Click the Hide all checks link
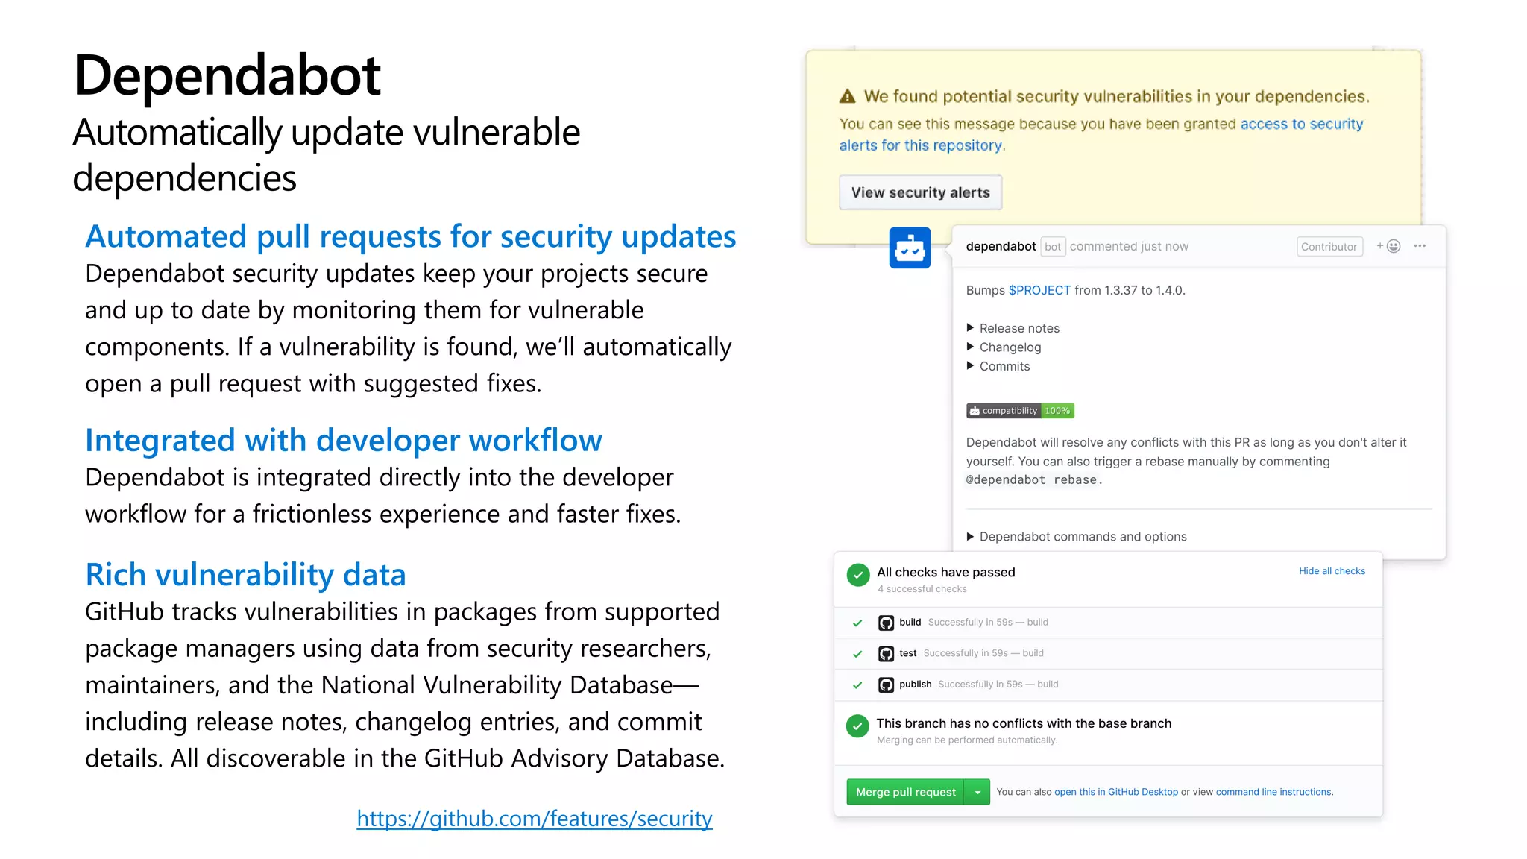 pyautogui.click(x=1332, y=571)
